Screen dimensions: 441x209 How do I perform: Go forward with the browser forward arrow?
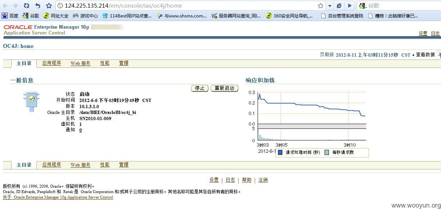[x=15, y=6]
